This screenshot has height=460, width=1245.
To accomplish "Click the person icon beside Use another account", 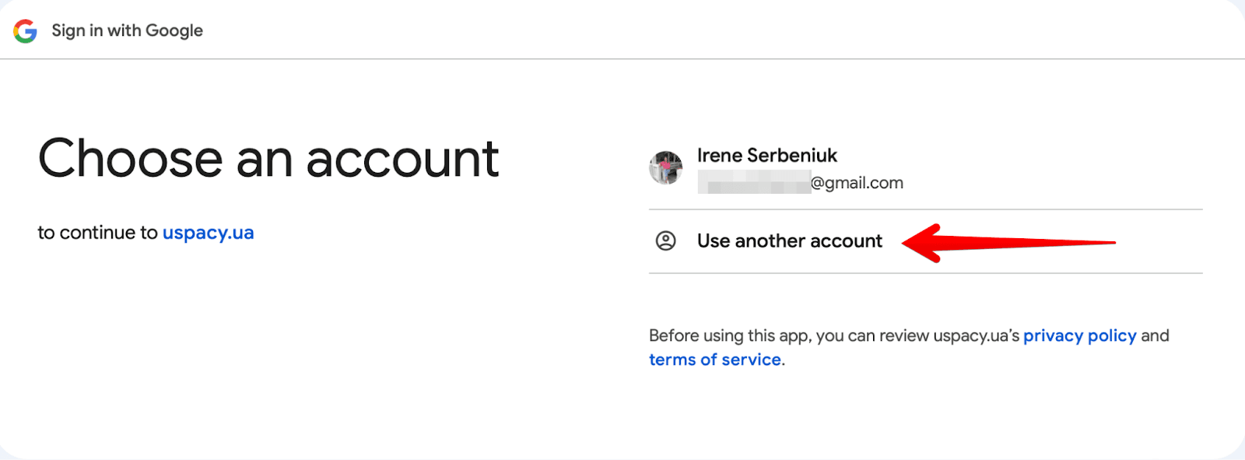I will pos(666,241).
